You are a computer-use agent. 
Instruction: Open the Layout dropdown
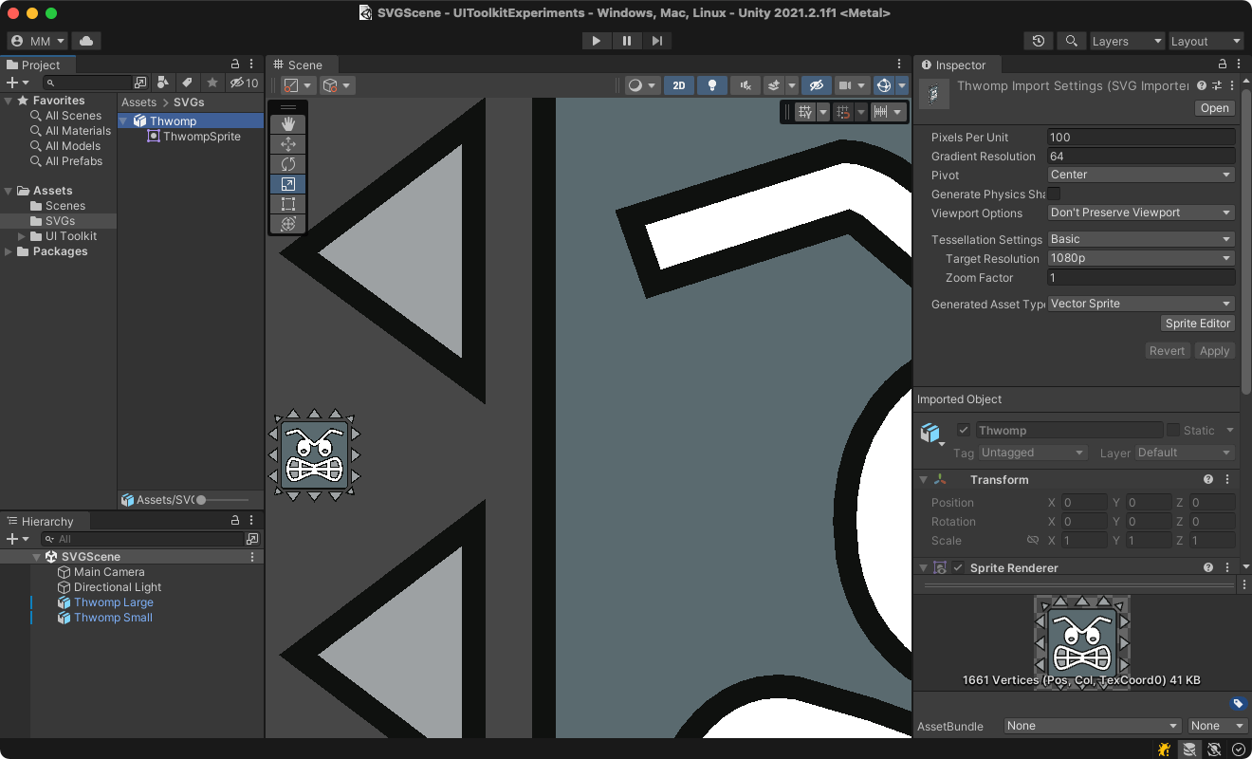coord(1206,41)
